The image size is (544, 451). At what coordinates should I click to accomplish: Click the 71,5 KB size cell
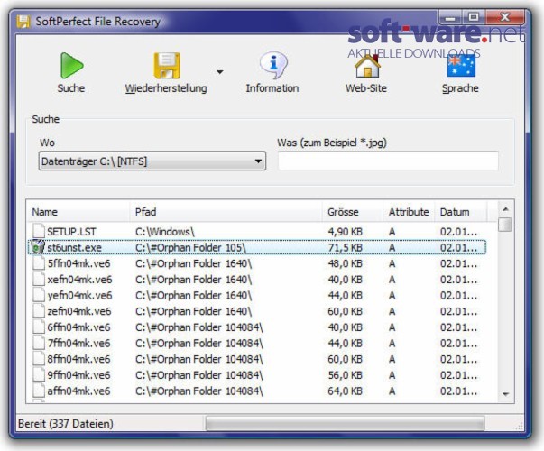click(346, 247)
